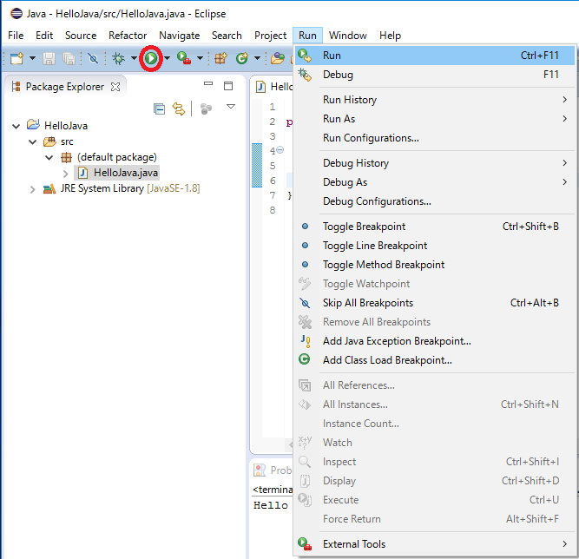Choose Toggle Breakpoint menu item
The height and width of the screenshot is (559, 579).
pyautogui.click(x=435, y=227)
